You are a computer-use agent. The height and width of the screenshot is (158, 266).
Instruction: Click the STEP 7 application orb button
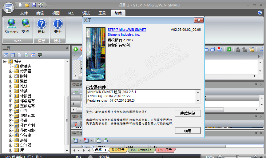coord(9,8)
